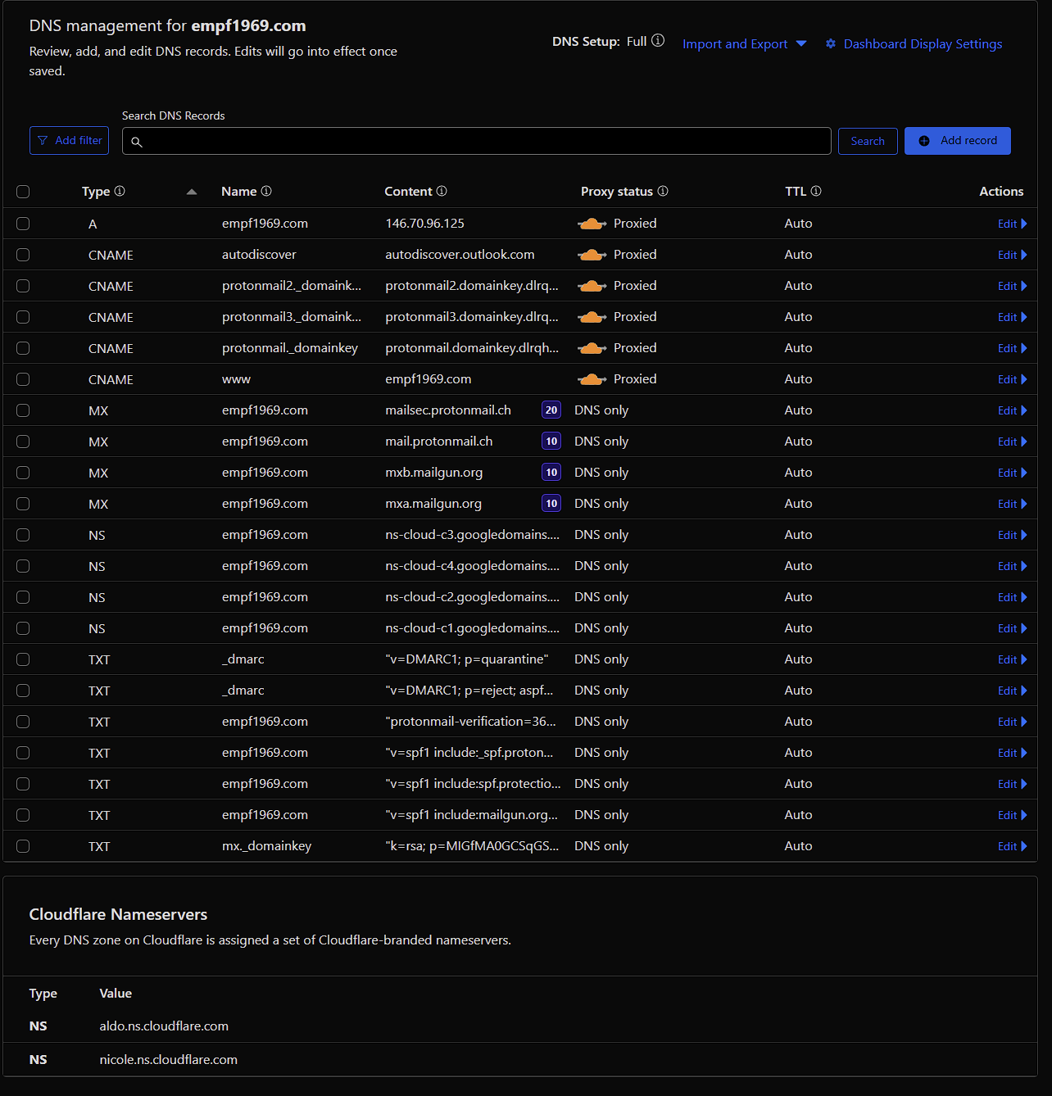Viewport: 1052px width, 1096px height.
Task: Click the Content column header label
Action: pyautogui.click(x=408, y=192)
